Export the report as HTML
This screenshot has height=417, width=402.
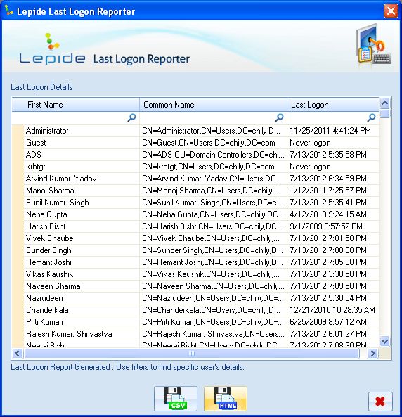(x=226, y=399)
